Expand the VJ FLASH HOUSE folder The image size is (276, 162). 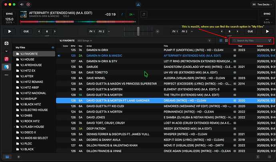tap(14, 127)
